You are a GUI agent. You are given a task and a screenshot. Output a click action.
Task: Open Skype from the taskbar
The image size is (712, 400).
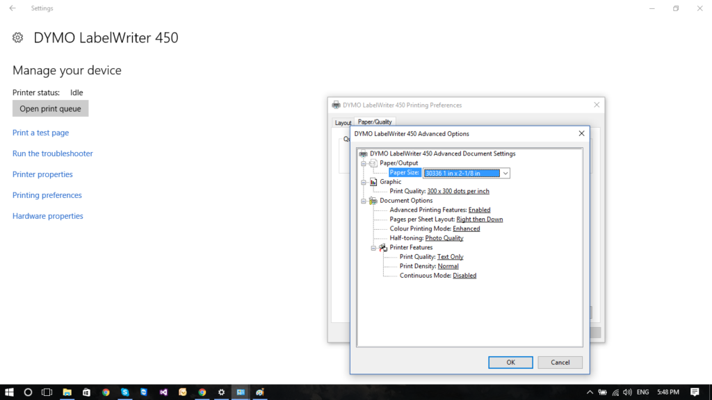point(125,392)
